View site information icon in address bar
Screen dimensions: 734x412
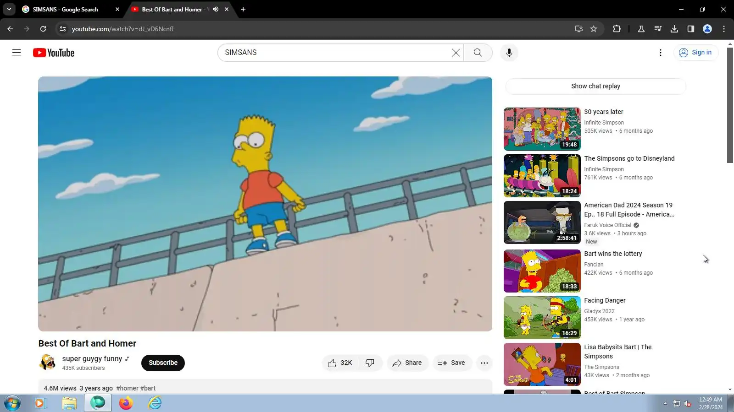tap(63, 29)
